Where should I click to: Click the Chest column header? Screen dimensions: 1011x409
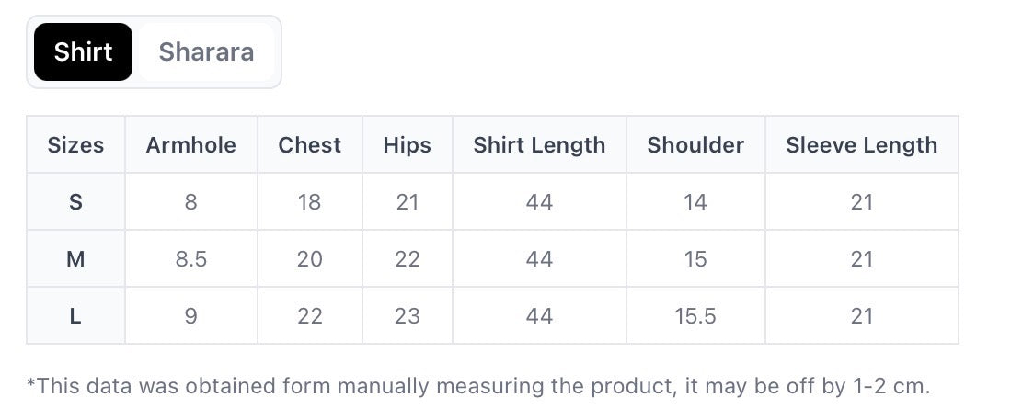click(x=309, y=145)
